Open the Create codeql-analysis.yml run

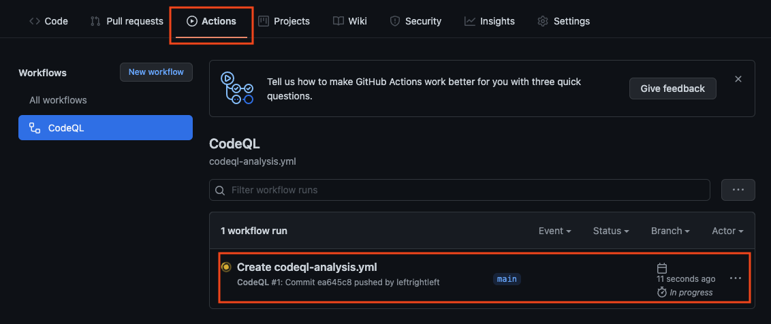coord(306,267)
